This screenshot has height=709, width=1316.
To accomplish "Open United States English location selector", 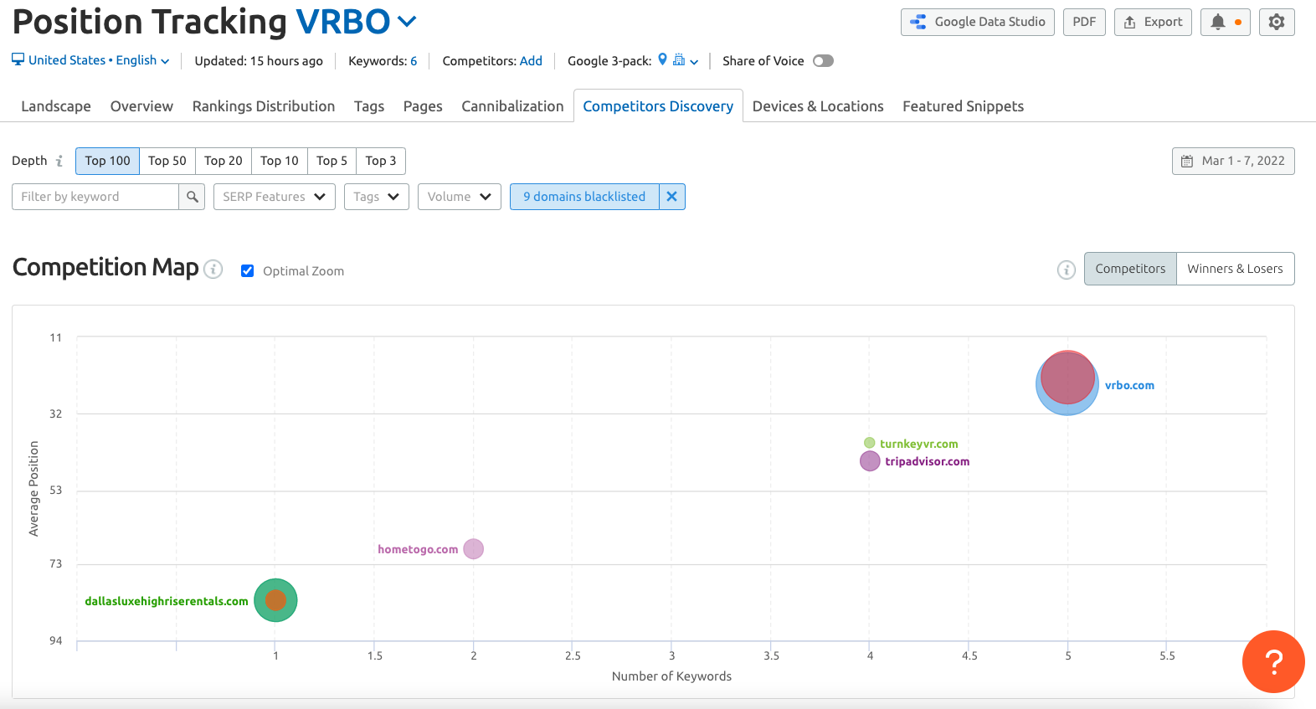I will pos(90,60).
